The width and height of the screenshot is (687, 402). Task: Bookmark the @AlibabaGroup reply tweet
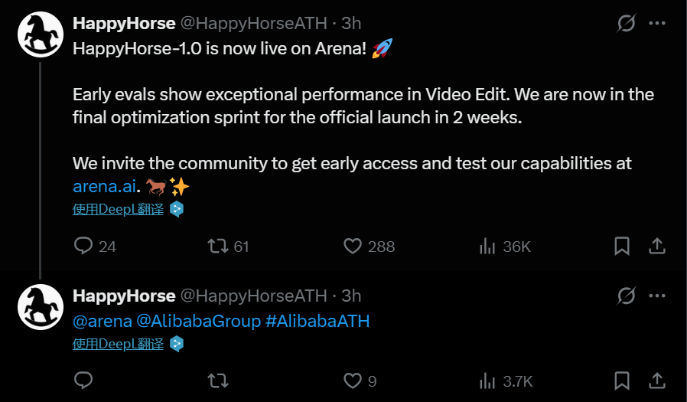(x=622, y=381)
